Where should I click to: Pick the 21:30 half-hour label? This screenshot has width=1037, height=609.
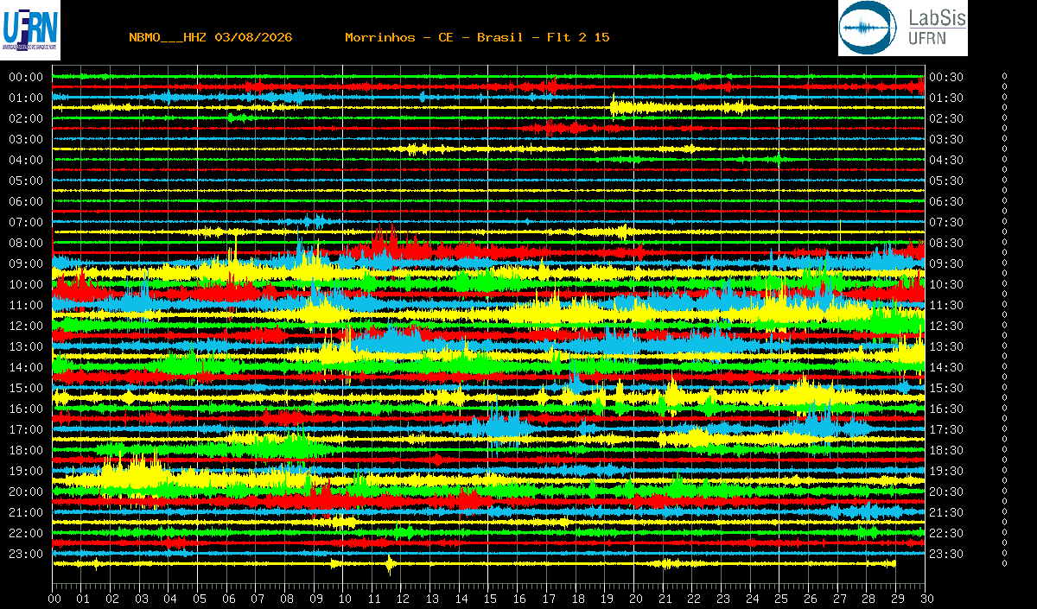point(945,512)
